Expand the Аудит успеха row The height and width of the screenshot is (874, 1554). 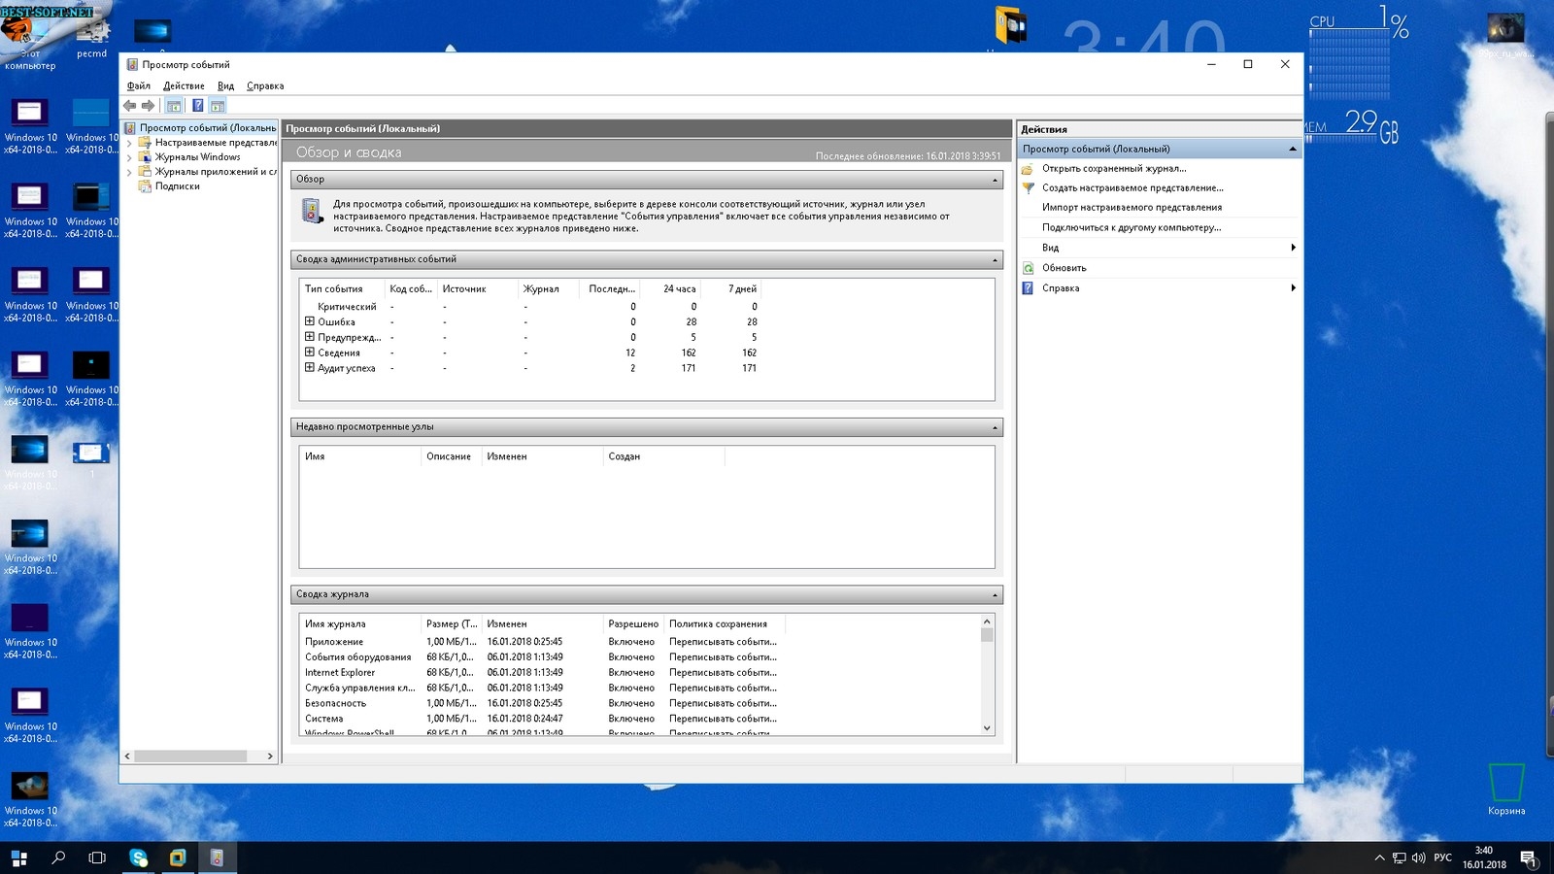(x=310, y=368)
